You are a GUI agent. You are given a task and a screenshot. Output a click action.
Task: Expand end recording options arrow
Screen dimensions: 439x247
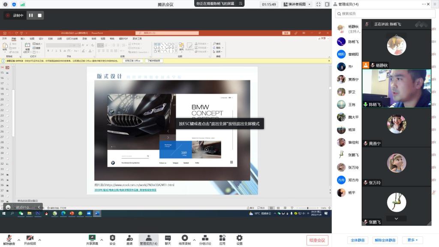(194, 240)
